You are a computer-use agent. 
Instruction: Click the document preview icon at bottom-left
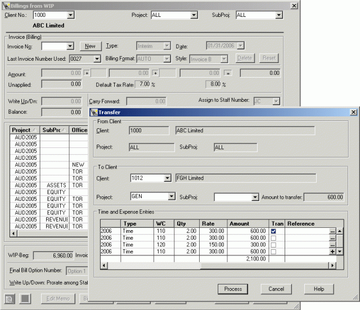[x=10, y=298]
